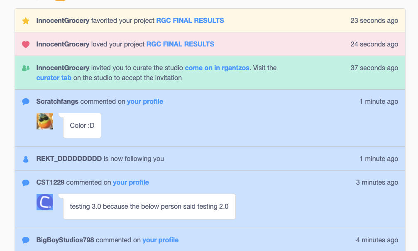Click the BigBoyStudios798 username
This screenshot has width=418, height=251.
click(65, 240)
